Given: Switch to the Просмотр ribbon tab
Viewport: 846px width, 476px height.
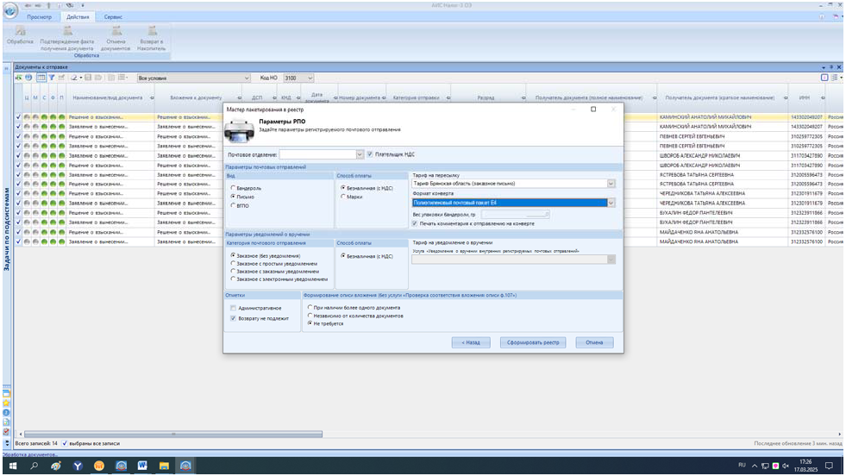Looking at the screenshot, I should (40, 16).
